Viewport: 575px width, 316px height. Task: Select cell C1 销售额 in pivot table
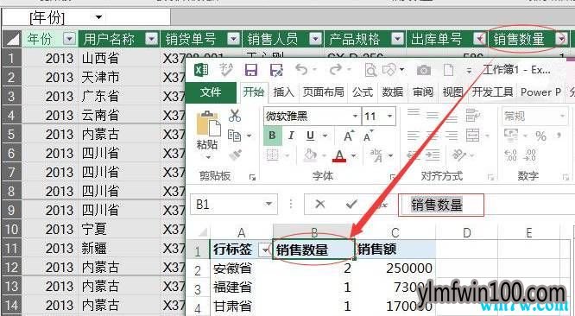[395, 250]
